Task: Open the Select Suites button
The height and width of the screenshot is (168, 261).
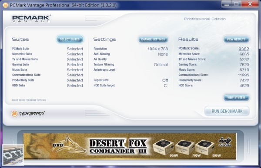Action: point(70,40)
